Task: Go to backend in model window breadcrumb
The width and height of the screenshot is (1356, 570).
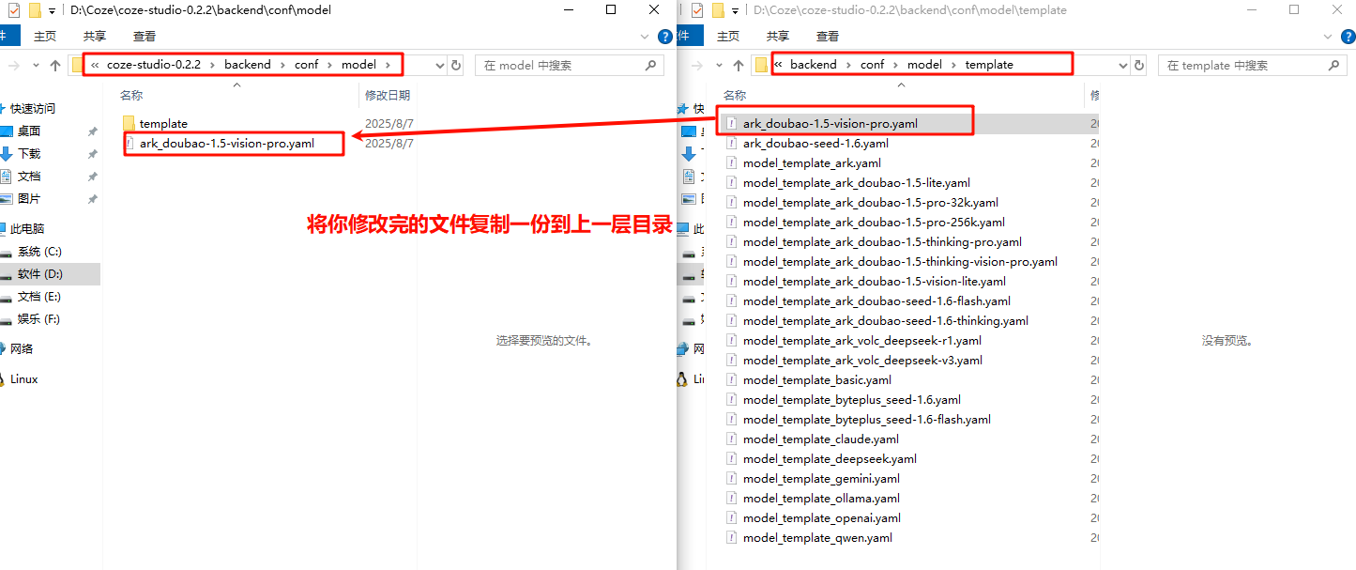Action: coord(248,65)
